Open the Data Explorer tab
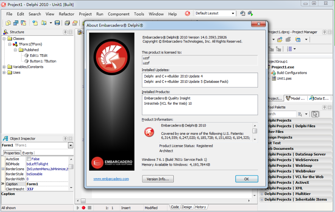 (x=319, y=98)
